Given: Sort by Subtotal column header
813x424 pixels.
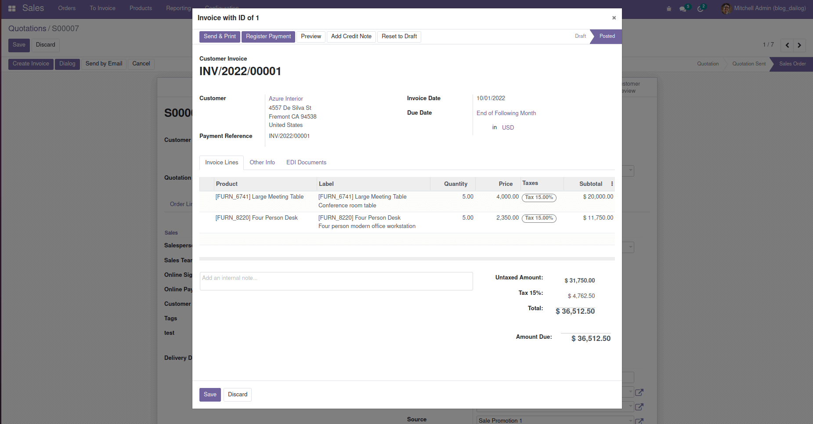Looking at the screenshot, I should click(586, 184).
